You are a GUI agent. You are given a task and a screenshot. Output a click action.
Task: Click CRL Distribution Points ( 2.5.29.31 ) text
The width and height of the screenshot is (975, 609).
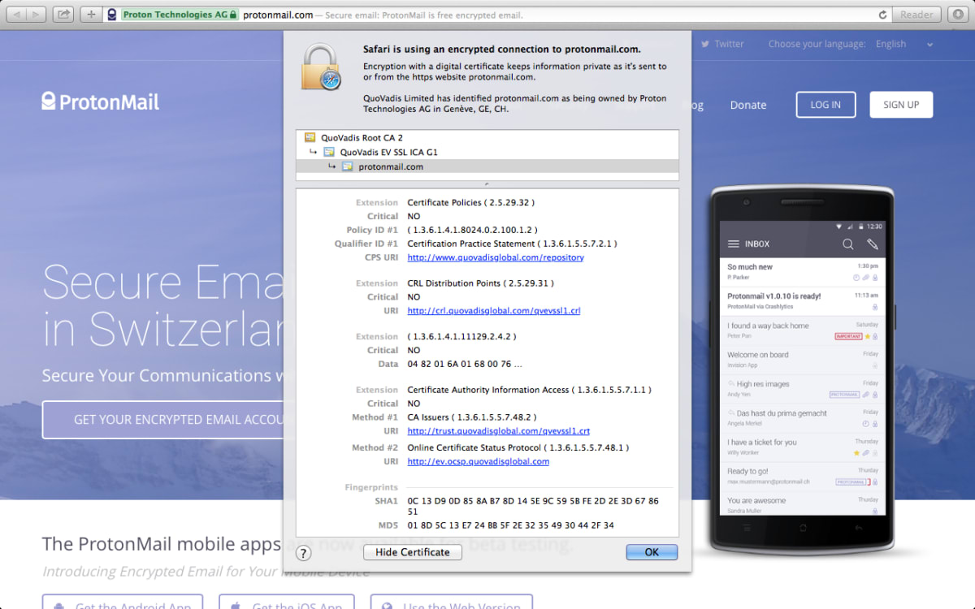coord(480,283)
